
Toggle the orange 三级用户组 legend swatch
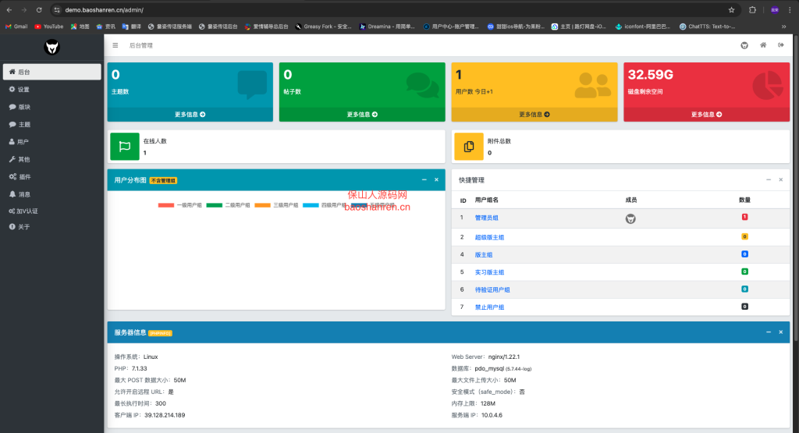click(262, 205)
